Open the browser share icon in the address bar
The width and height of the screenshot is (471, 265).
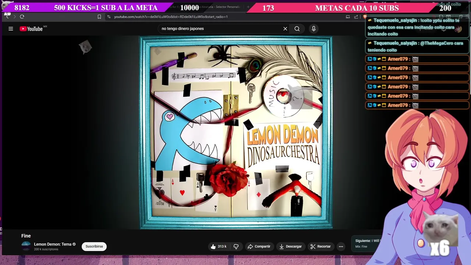[356, 17]
